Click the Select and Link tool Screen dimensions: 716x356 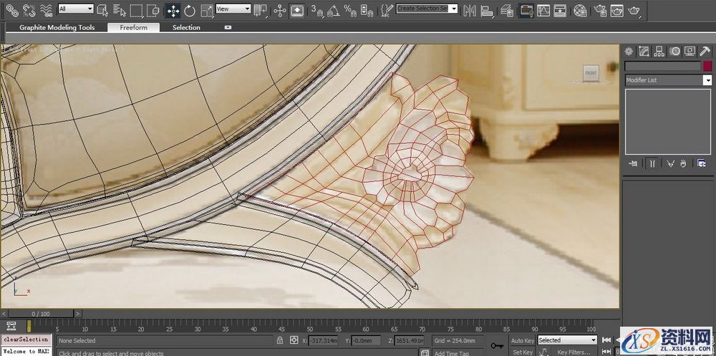pyautogui.click(x=12, y=9)
